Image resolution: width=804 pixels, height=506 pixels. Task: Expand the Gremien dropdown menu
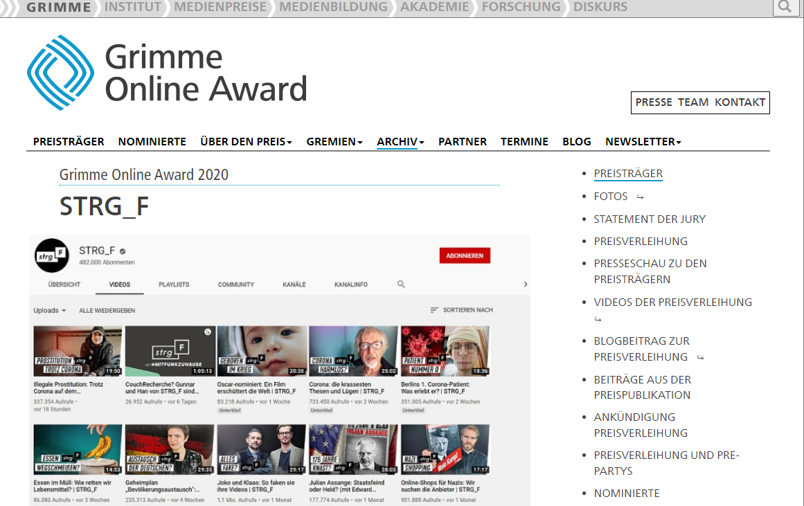point(334,141)
